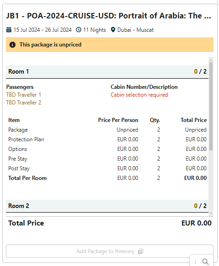Click the clock icon beside 11 Nights

(x=79, y=30)
